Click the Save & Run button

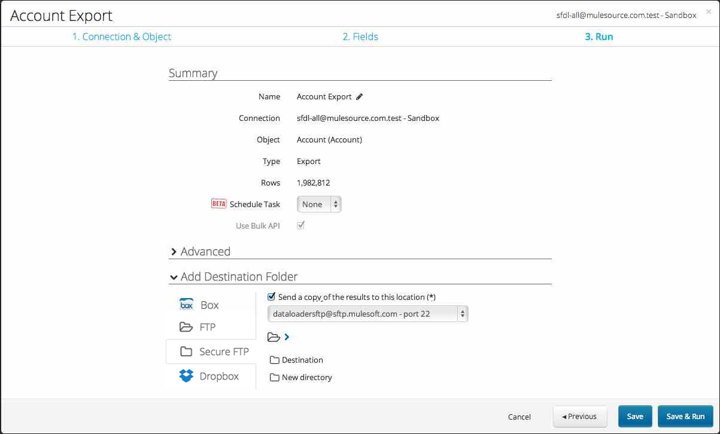(685, 416)
